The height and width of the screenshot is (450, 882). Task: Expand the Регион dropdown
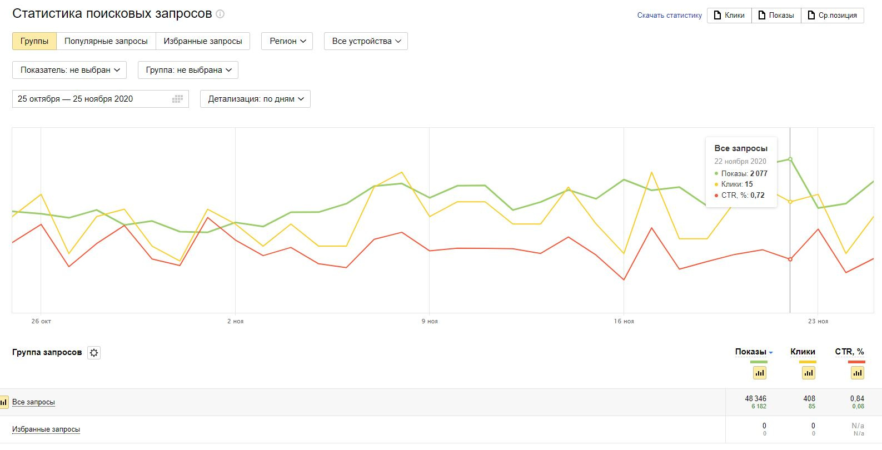(x=287, y=41)
